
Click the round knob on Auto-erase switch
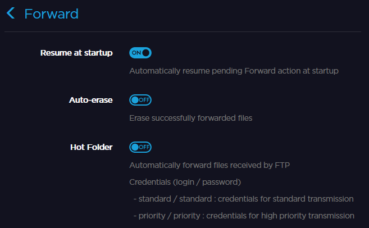[x=135, y=100]
